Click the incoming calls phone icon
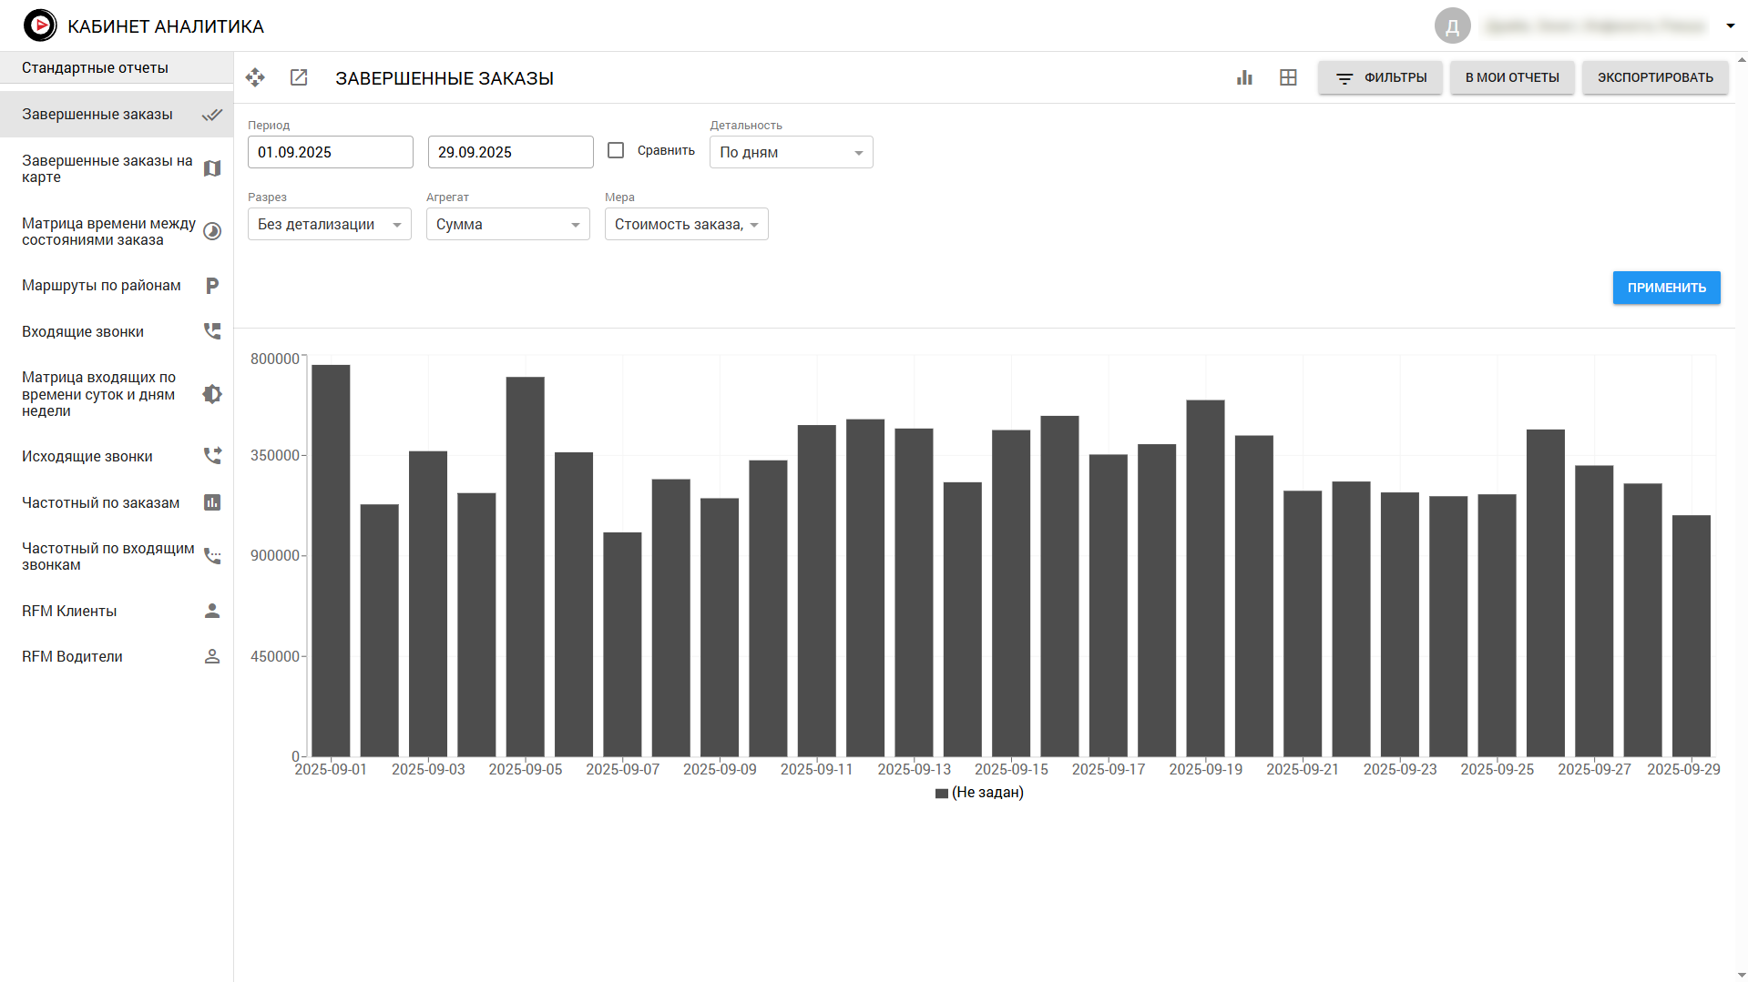Image resolution: width=1748 pixels, height=982 pixels. [212, 331]
